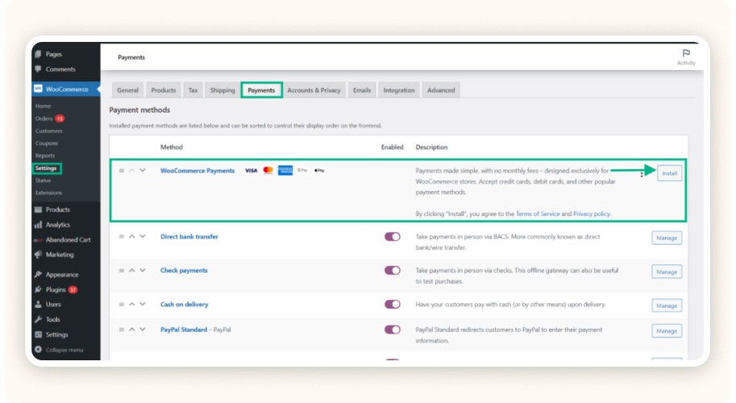Image resolution: width=736 pixels, height=403 pixels.
Task: Switch to the General tab
Action: tap(127, 90)
